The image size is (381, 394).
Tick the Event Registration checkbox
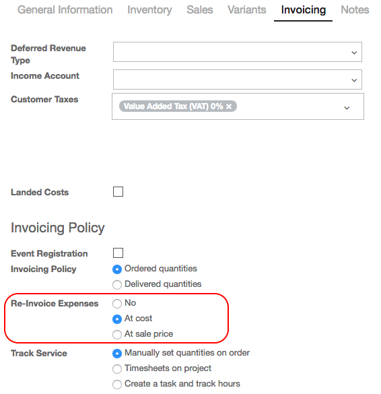coord(118,253)
